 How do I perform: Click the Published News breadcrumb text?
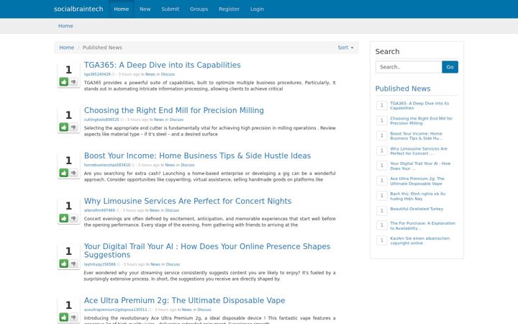click(102, 48)
